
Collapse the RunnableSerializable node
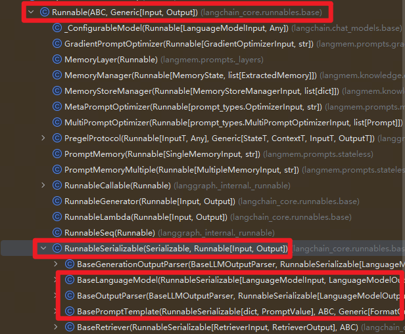pyautogui.click(x=43, y=248)
